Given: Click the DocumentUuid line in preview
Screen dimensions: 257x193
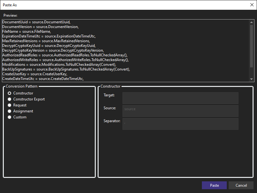Looking at the screenshot, I should [x=36, y=22].
